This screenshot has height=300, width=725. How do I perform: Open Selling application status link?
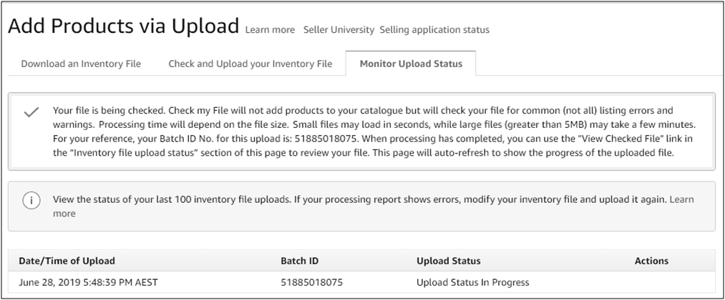click(434, 30)
